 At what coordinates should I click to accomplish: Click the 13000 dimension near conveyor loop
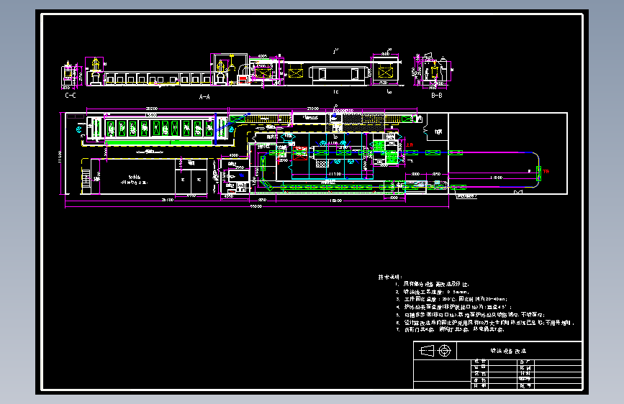tap(497, 178)
